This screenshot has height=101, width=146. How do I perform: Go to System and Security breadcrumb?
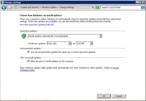pos(30,7)
